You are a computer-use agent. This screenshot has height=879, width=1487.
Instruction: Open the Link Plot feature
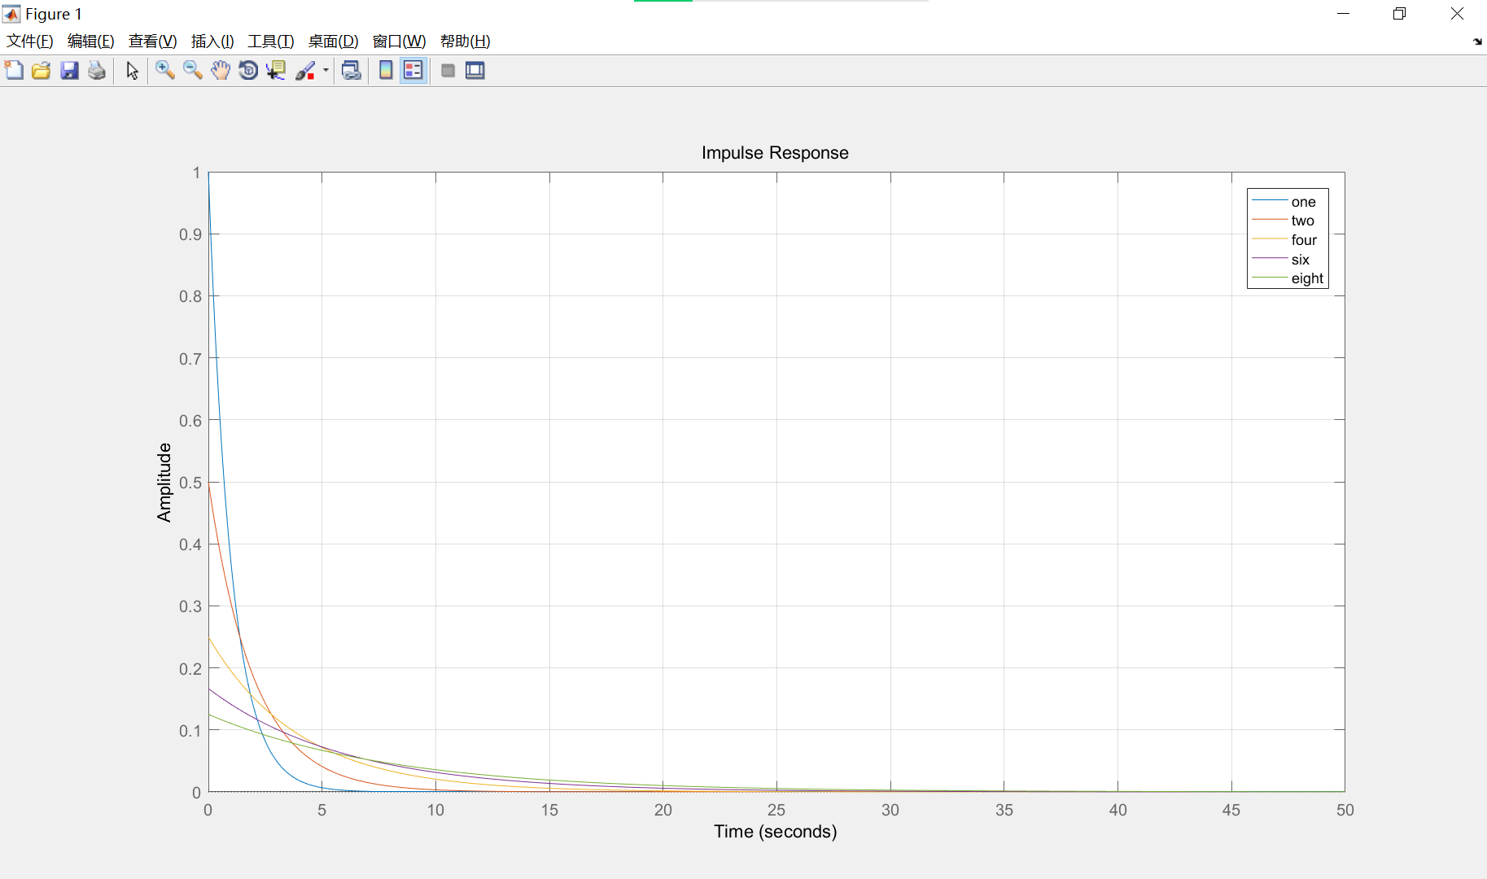point(351,71)
